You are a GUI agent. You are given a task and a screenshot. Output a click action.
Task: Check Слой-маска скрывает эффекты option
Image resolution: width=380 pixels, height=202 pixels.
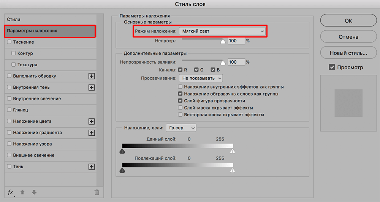[180, 108]
